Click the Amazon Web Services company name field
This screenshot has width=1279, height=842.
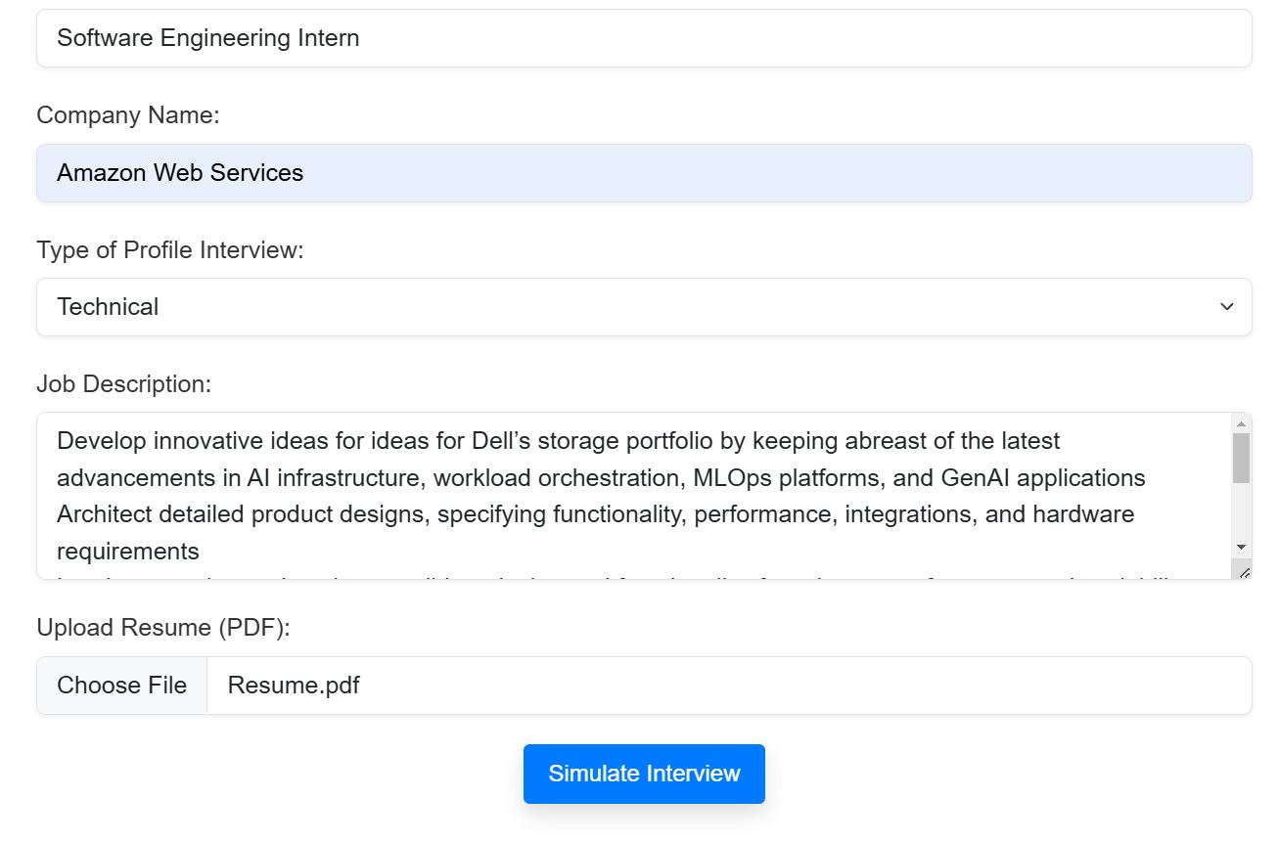pos(643,173)
